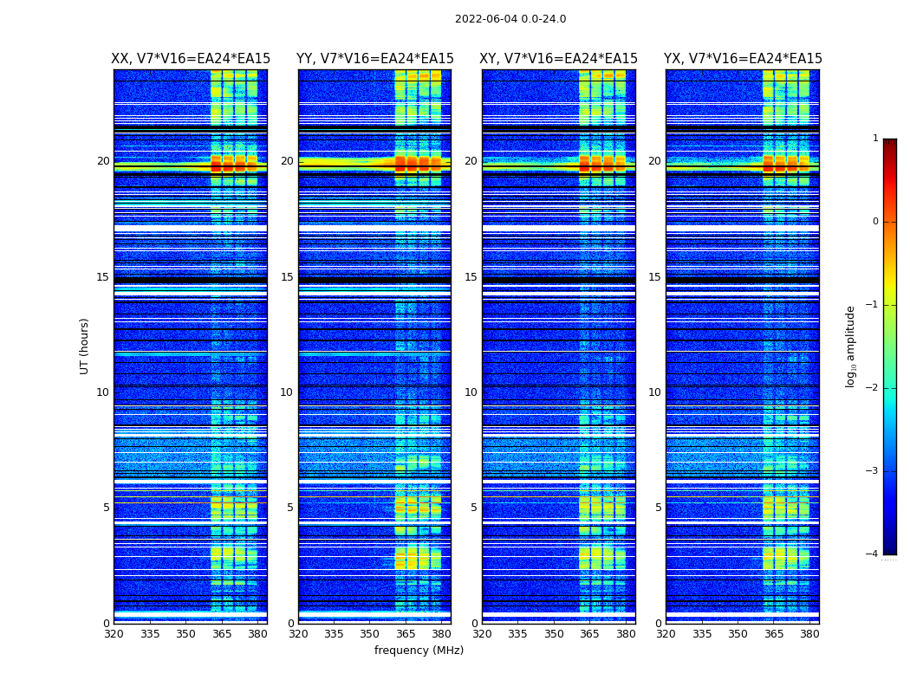
Task: Select the XY, V7*V16=EA24*EA15 panel title
Action: pyautogui.click(x=558, y=59)
